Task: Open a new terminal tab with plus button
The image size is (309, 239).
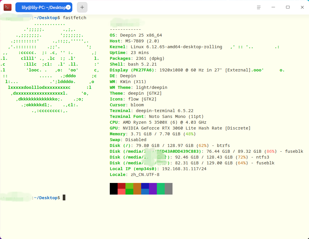Action: coord(82,7)
